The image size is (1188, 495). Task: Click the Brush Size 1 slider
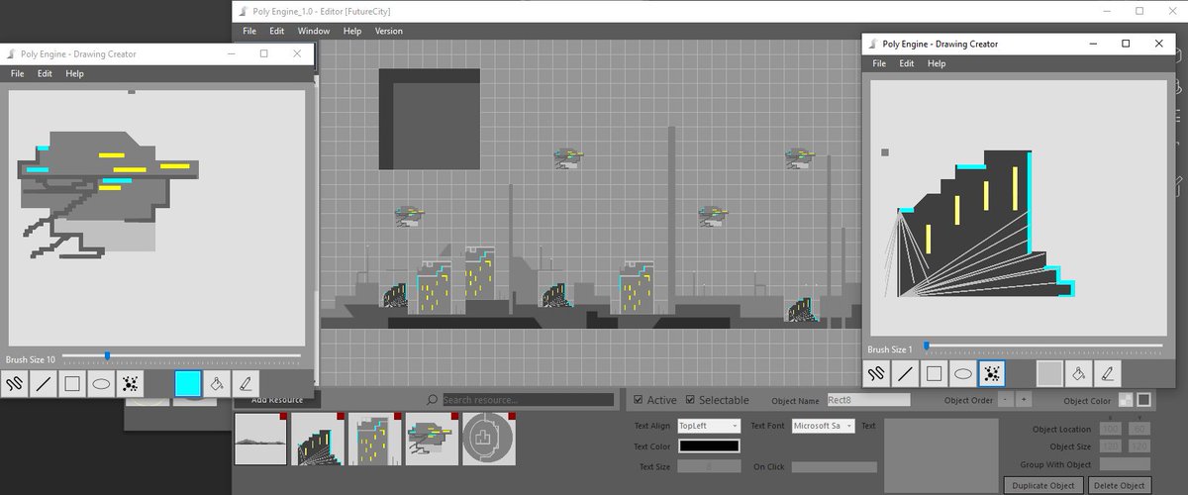pyautogui.click(x=1043, y=346)
